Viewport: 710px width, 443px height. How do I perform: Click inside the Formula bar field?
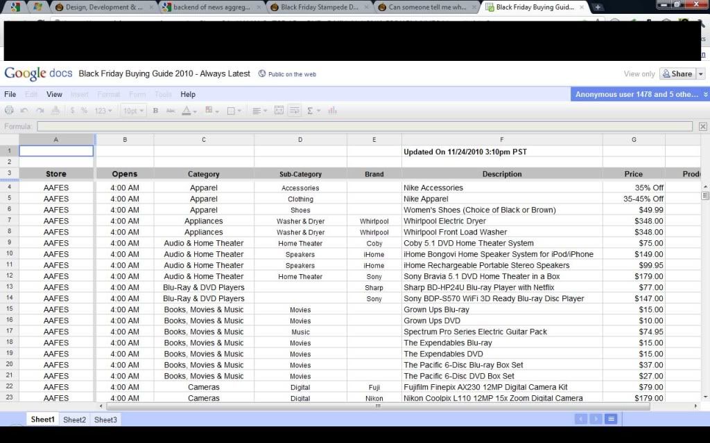click(365, 126)
